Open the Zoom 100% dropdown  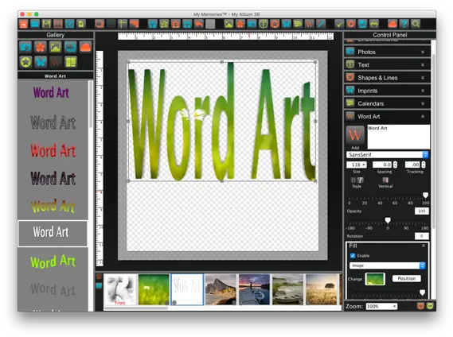(x=381, y=306)
